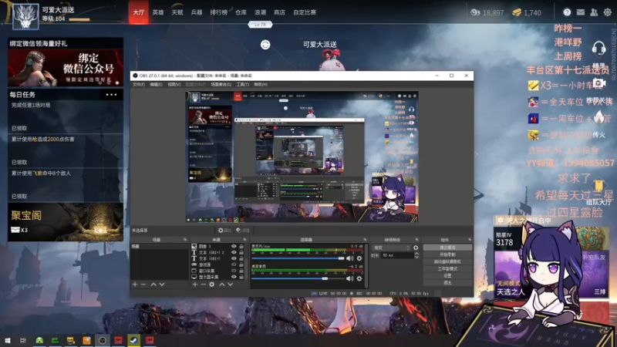
Task: Mute the microphone/Aux speaker icon
Action: pos(349,258)
